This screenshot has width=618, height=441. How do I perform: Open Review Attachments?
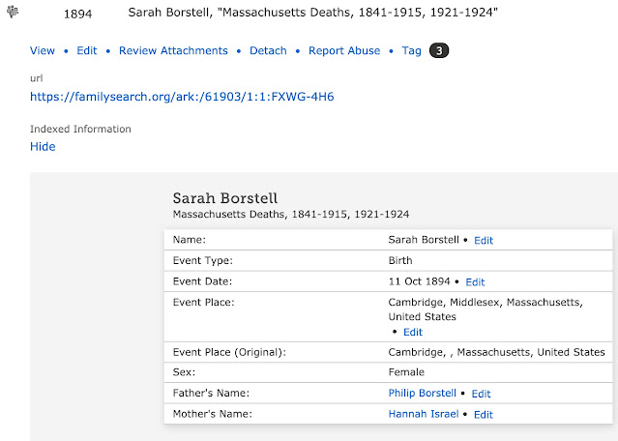click(x=173, y=50)
